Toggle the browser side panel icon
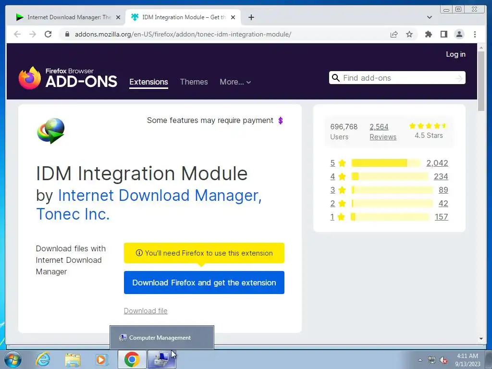The height and width of the screenshot is (369, 492). [443, 34]
